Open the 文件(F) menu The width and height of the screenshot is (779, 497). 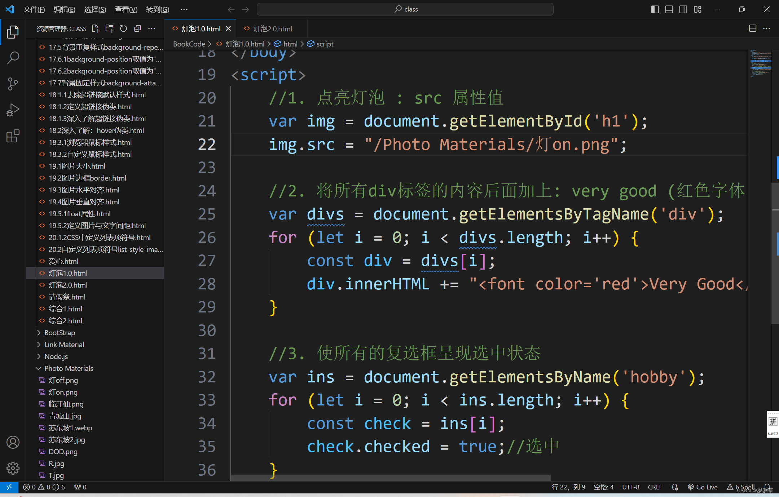click(x=34, y=9)
